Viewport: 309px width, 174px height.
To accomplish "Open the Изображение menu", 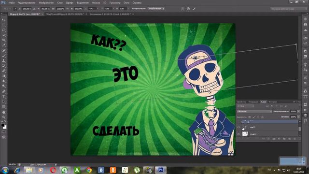I will coord(46,3).
